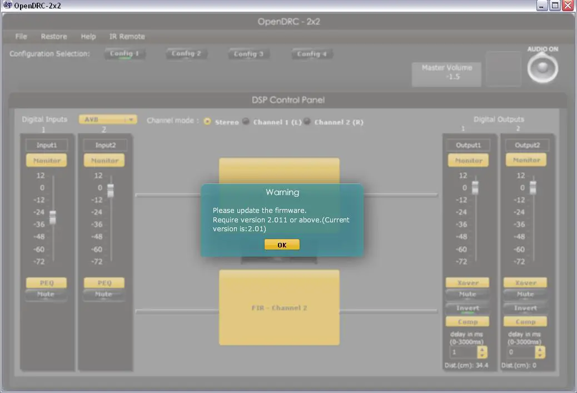Image resolution: width=577 pixels, height=393 pixels.
Task: Choose Channel 1 (L) mode radio button
Action: click(x=246, y=122)
